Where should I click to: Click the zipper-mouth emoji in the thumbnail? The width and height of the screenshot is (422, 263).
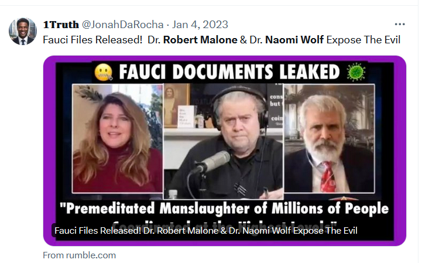coord(104,72)
